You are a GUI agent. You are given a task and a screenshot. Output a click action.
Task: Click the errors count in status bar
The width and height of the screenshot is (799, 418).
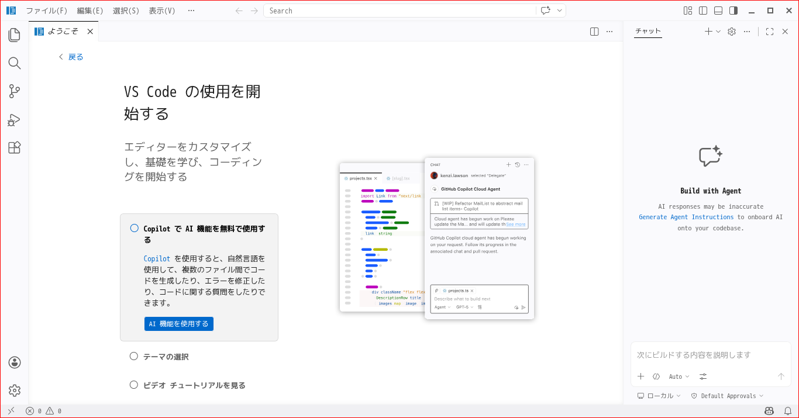coord(33,411)
